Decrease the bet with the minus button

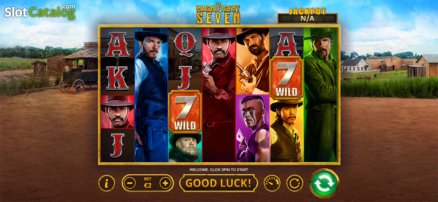[x=129, y=183]
